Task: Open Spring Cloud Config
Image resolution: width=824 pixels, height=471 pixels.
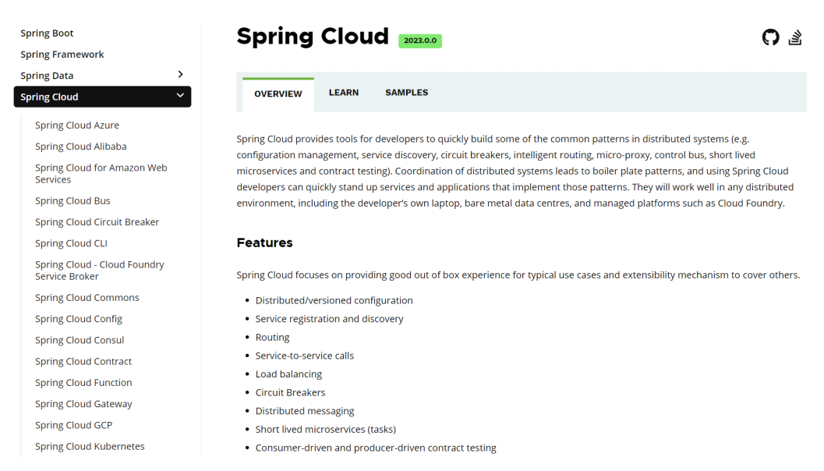Action: point(79,319)
